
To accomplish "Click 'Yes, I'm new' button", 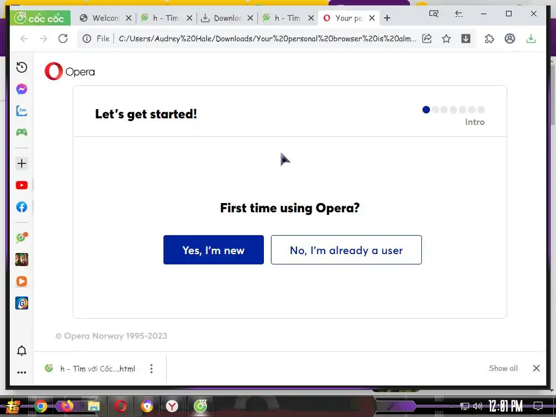I will coord(213,250).
